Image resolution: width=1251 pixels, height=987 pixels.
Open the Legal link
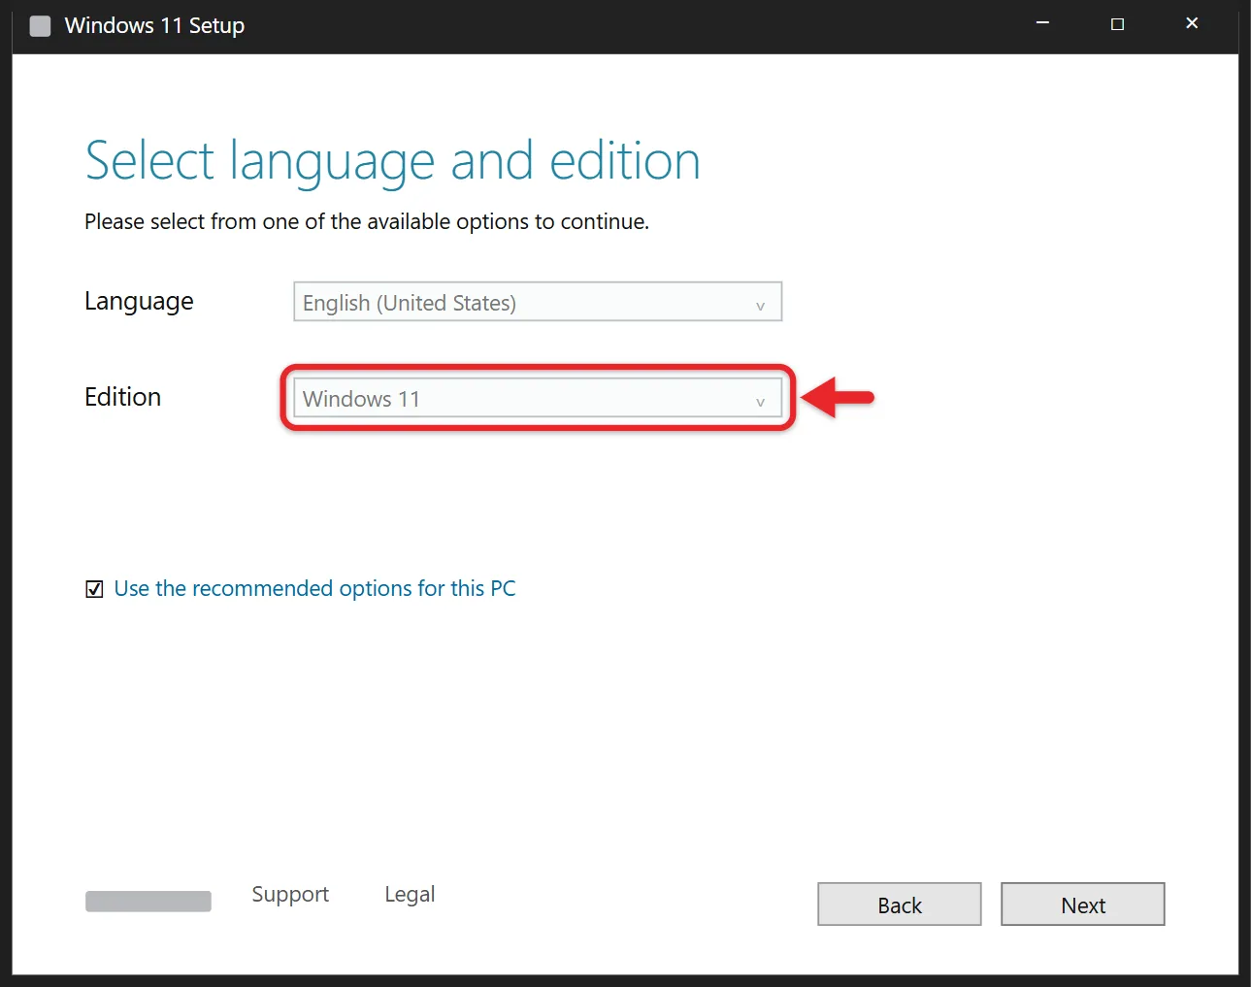click(x=410, y=894)
